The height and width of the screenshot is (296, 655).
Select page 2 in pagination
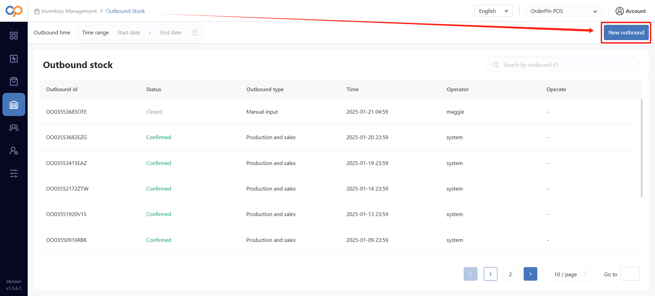(x=510, y=274)
